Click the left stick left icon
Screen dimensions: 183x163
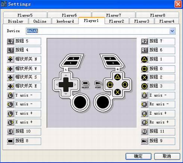[x=10, y=104]
